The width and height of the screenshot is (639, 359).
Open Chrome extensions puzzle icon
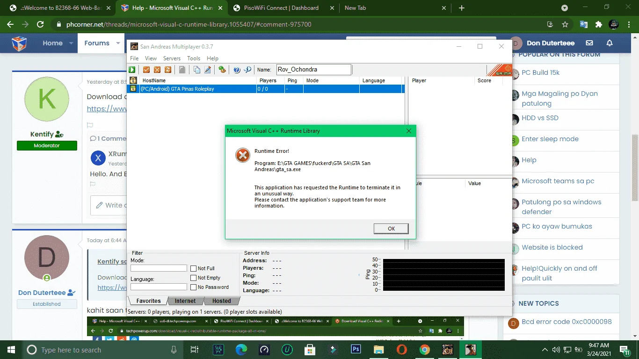pyautogui.click(x=598, y=24)
